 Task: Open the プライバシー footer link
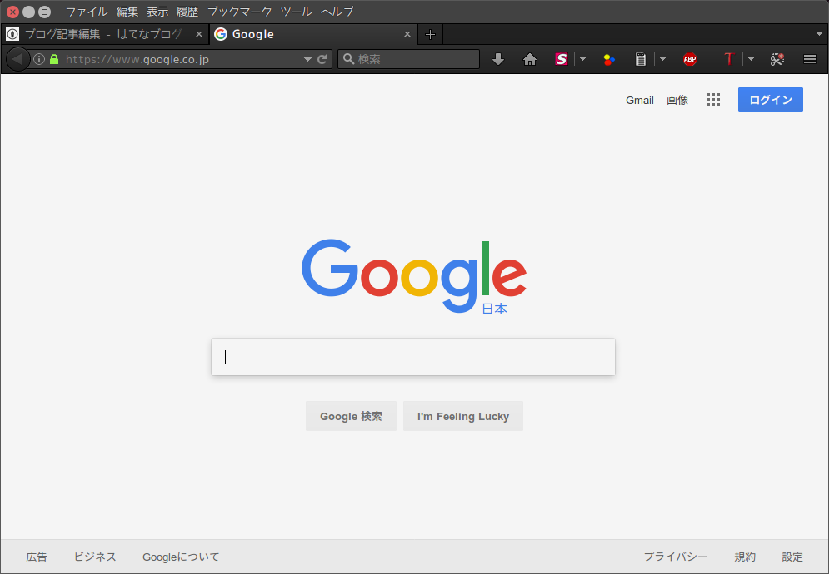click(x=676, y=557)
